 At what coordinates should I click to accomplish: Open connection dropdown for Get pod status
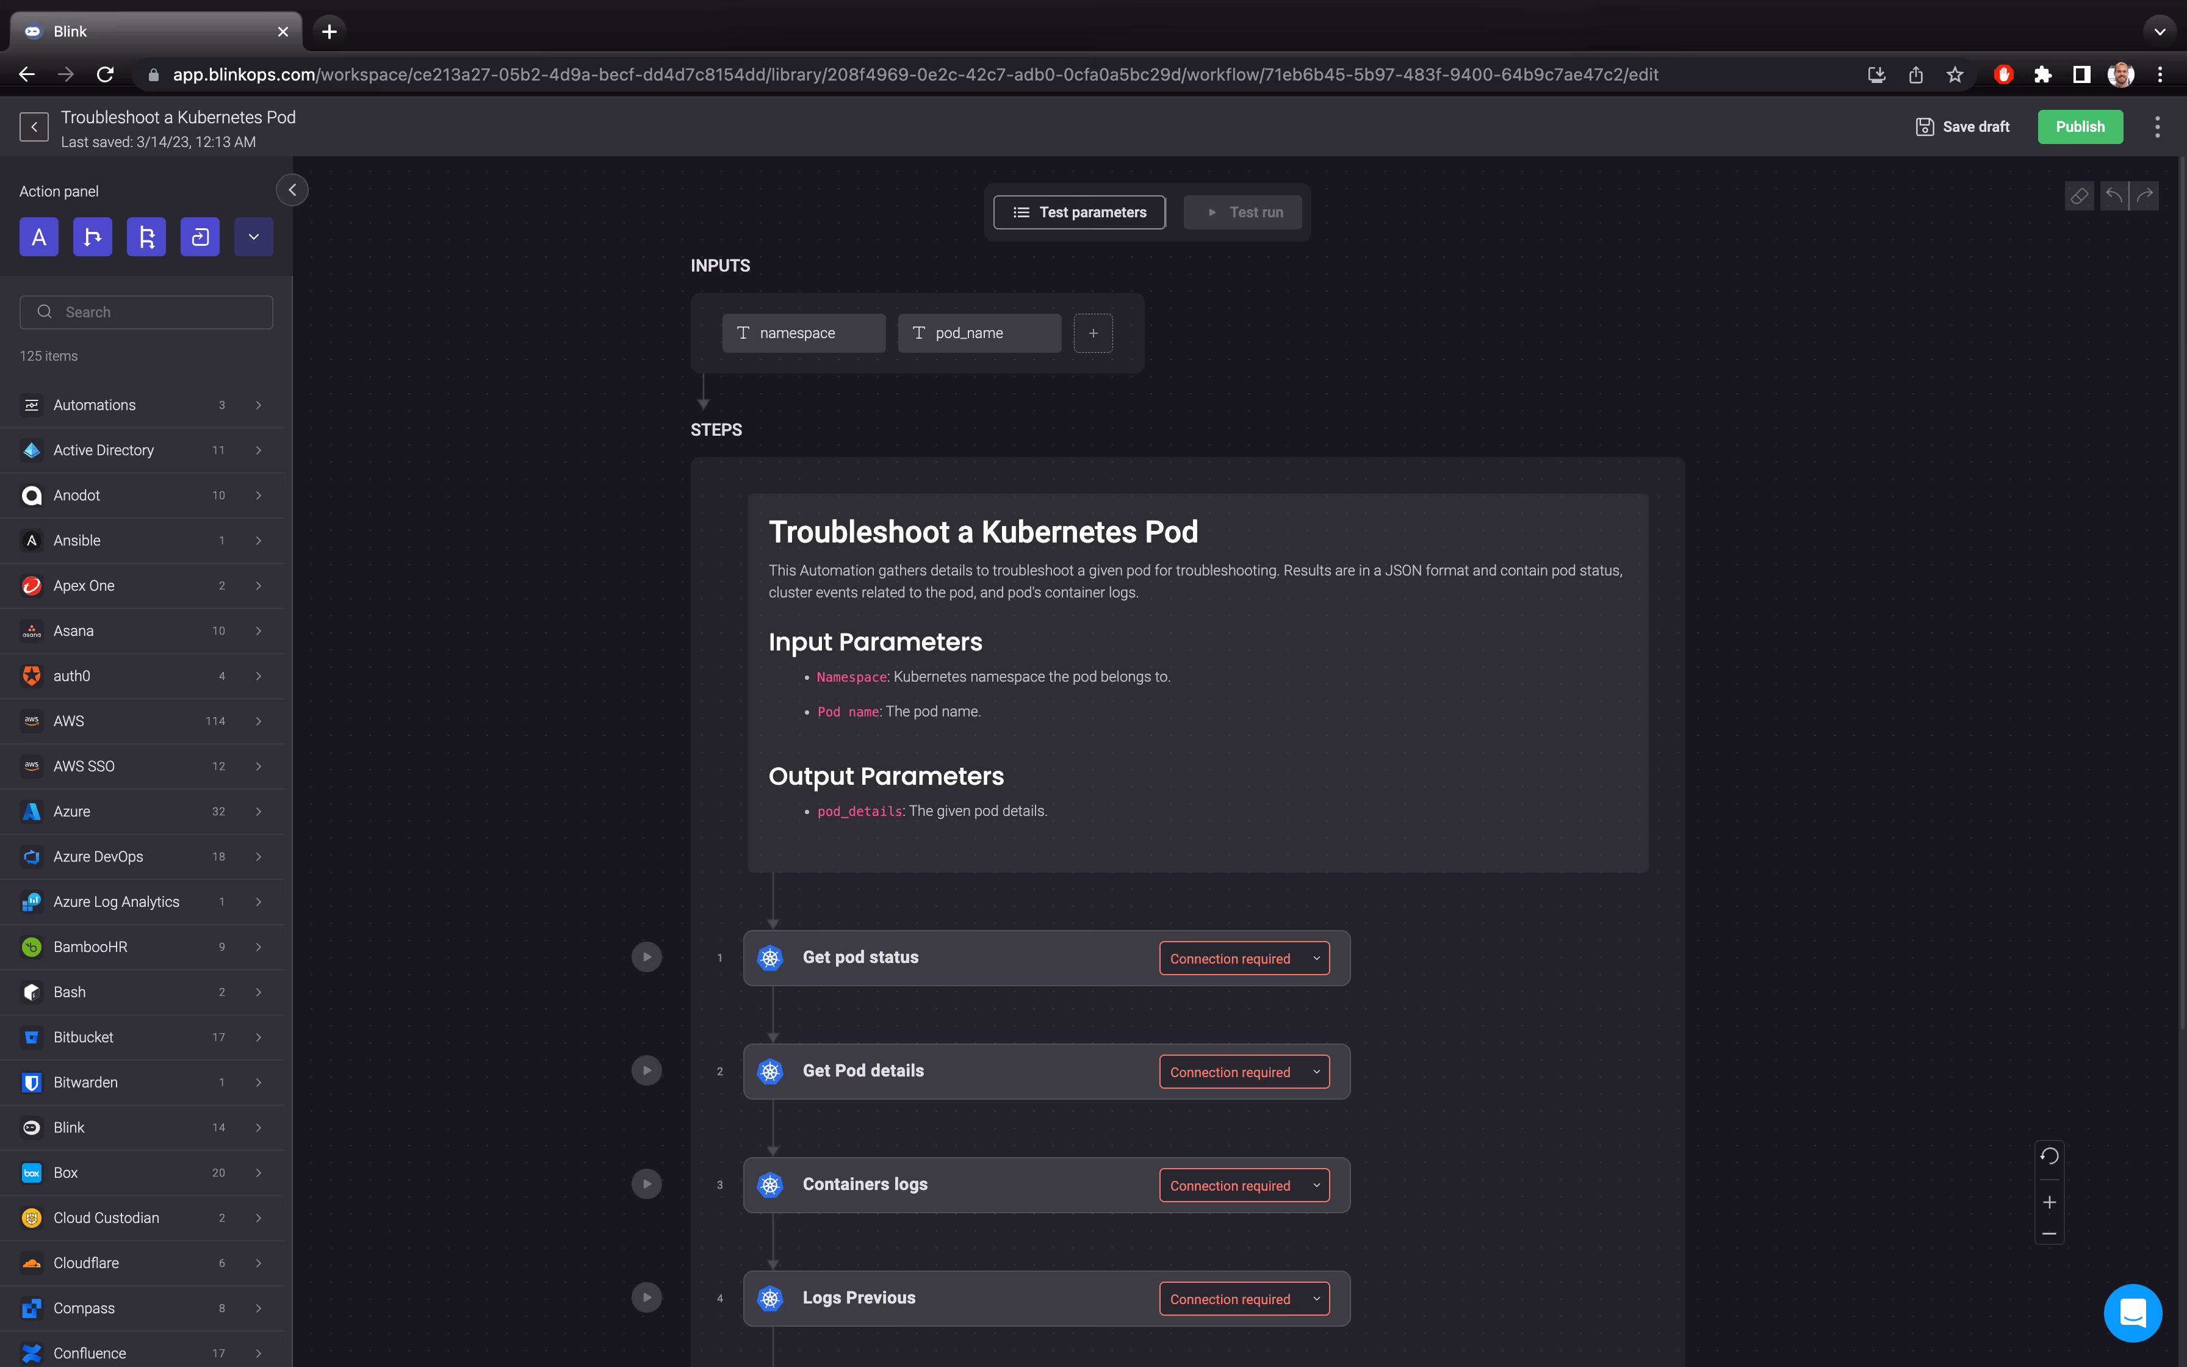[1244, 958]
